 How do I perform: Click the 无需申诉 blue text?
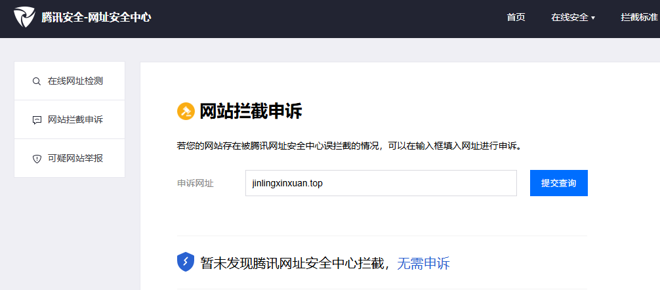tap(423, 264)
